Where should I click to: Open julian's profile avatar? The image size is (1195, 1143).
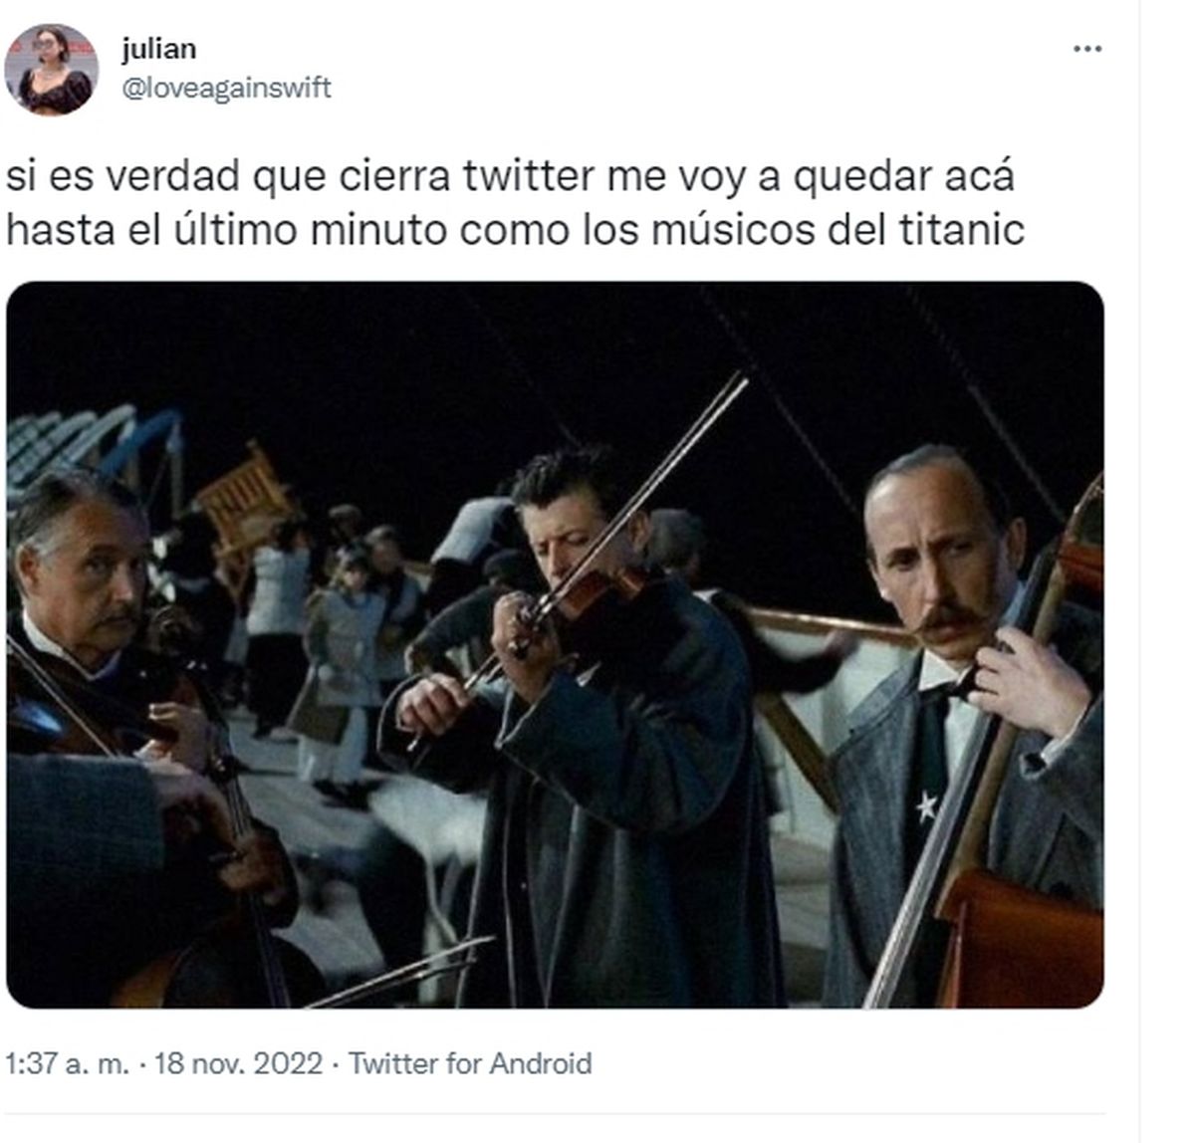pos(52,70)
